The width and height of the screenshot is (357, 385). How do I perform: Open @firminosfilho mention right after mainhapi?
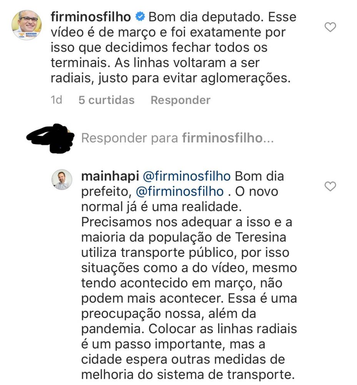coord(187,176)
